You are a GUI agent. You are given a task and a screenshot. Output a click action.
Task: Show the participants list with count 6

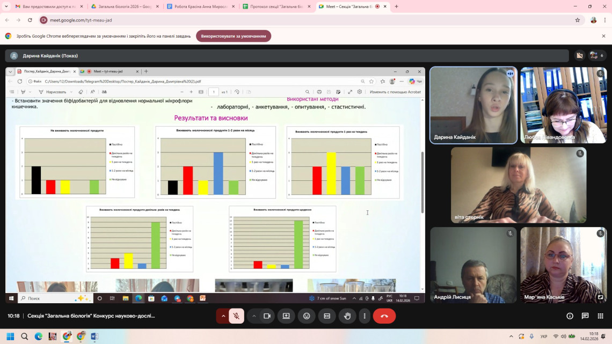point(596,55)
